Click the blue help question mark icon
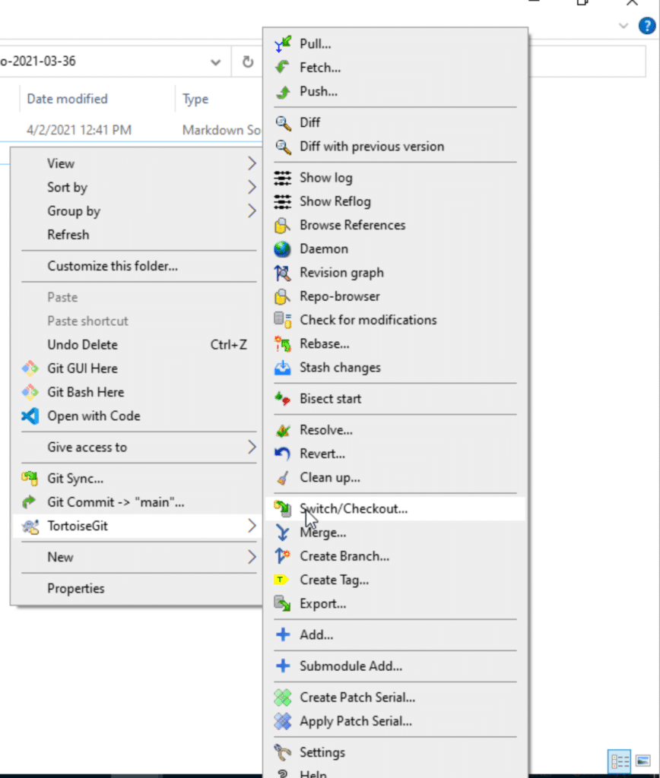660x778 pixels. tap(647, 25)
